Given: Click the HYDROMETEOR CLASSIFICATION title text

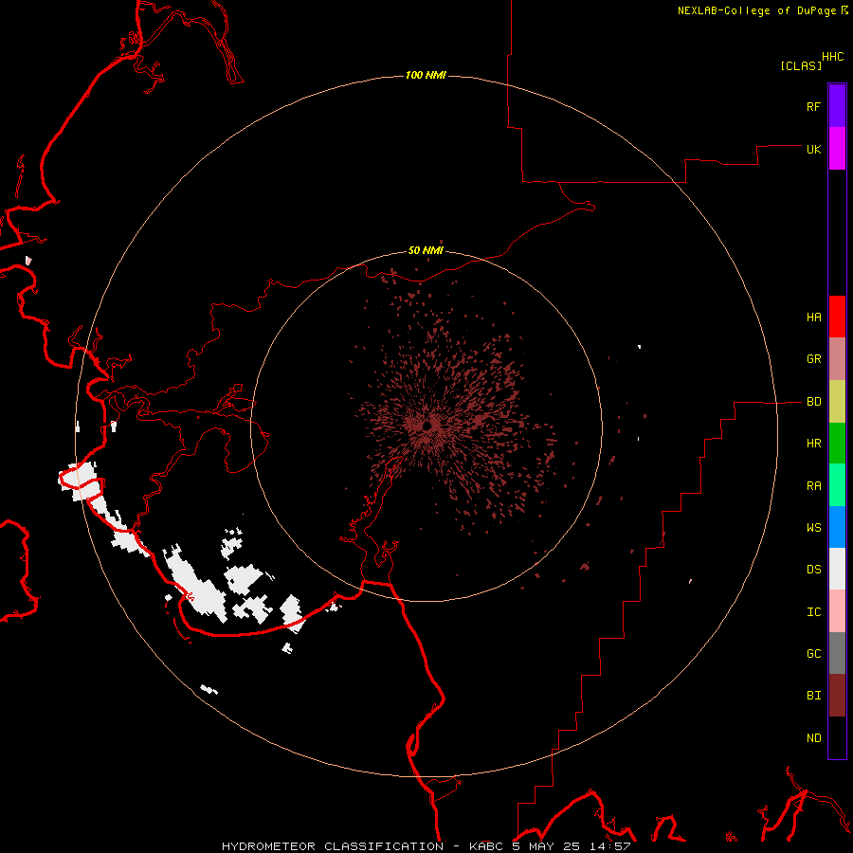Looking at the screenshot, I should click(x=333, y=846).
